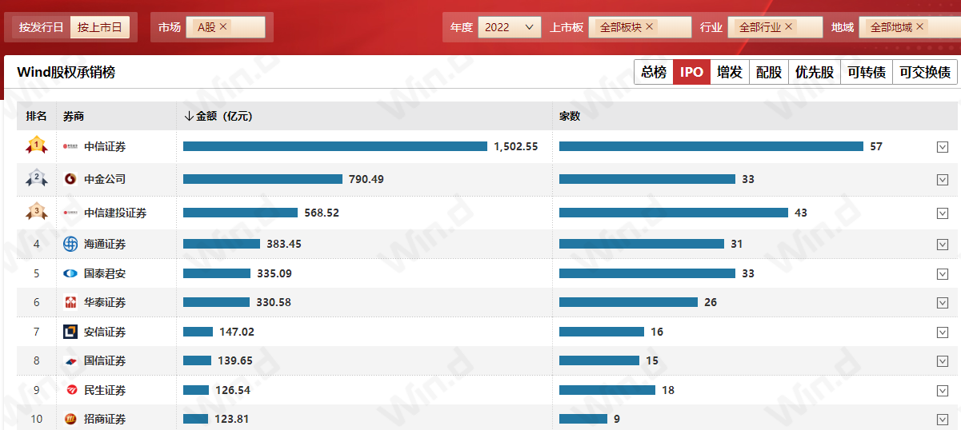
Task: Click the 民生证券 logo icon
Action: tap(70, 390)
